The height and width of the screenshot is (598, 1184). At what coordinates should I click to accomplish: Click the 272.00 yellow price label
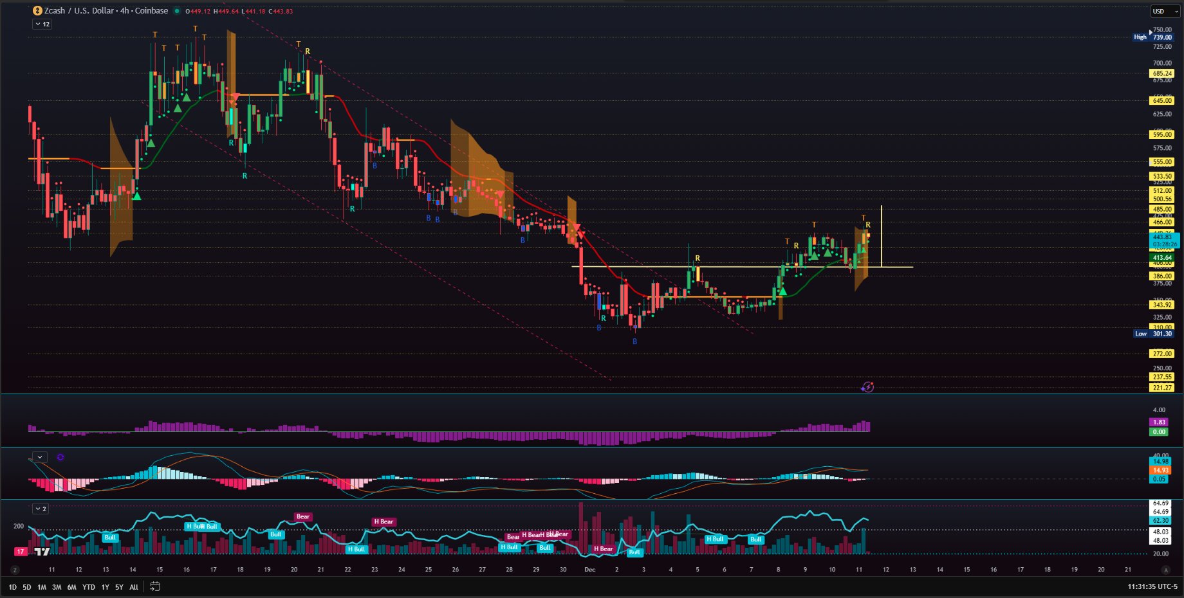click(x=1162, y=354)
